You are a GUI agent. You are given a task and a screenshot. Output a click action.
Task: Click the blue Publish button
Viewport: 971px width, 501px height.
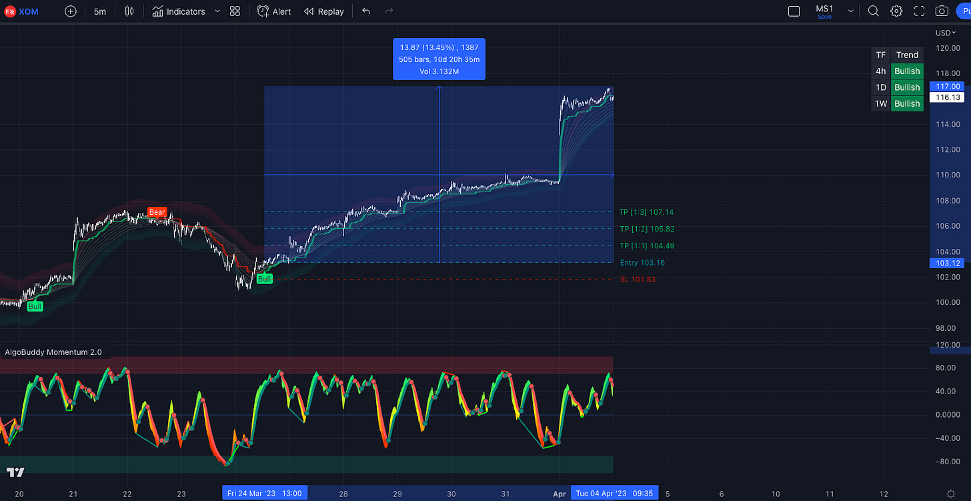tap(964, 11)
